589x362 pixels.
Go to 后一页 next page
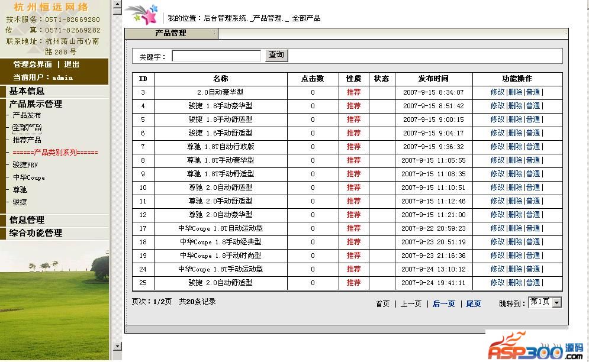[443, 304]
